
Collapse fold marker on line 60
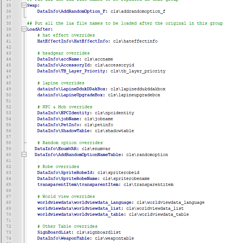[24, 155]
